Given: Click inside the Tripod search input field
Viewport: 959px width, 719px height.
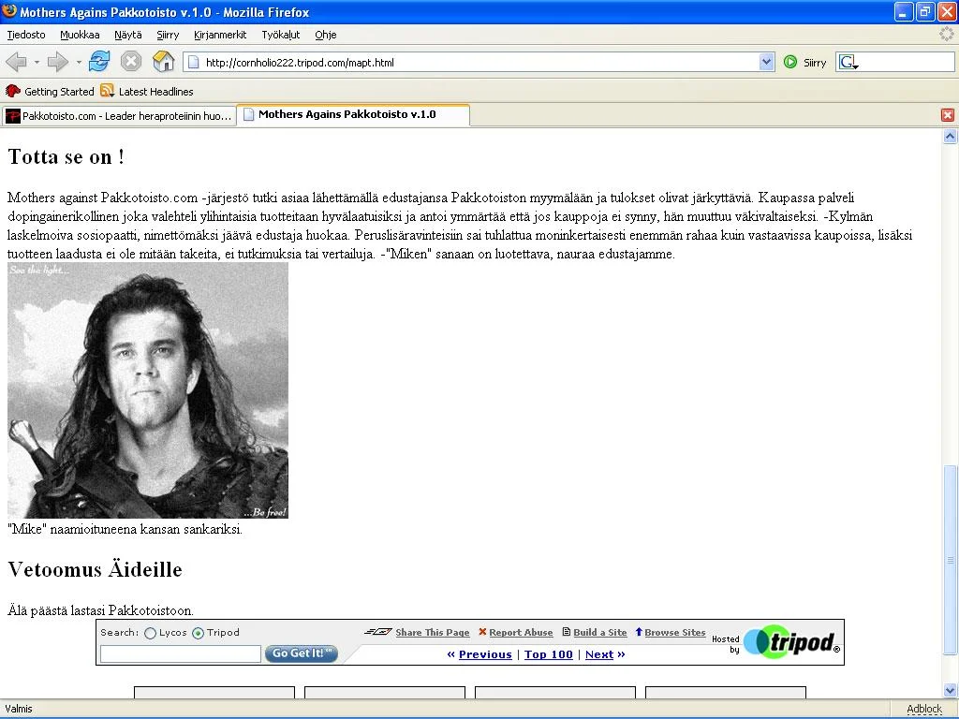Looking at the screenshot, I should (180, 653).
